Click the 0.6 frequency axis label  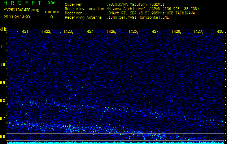(4, 137)
